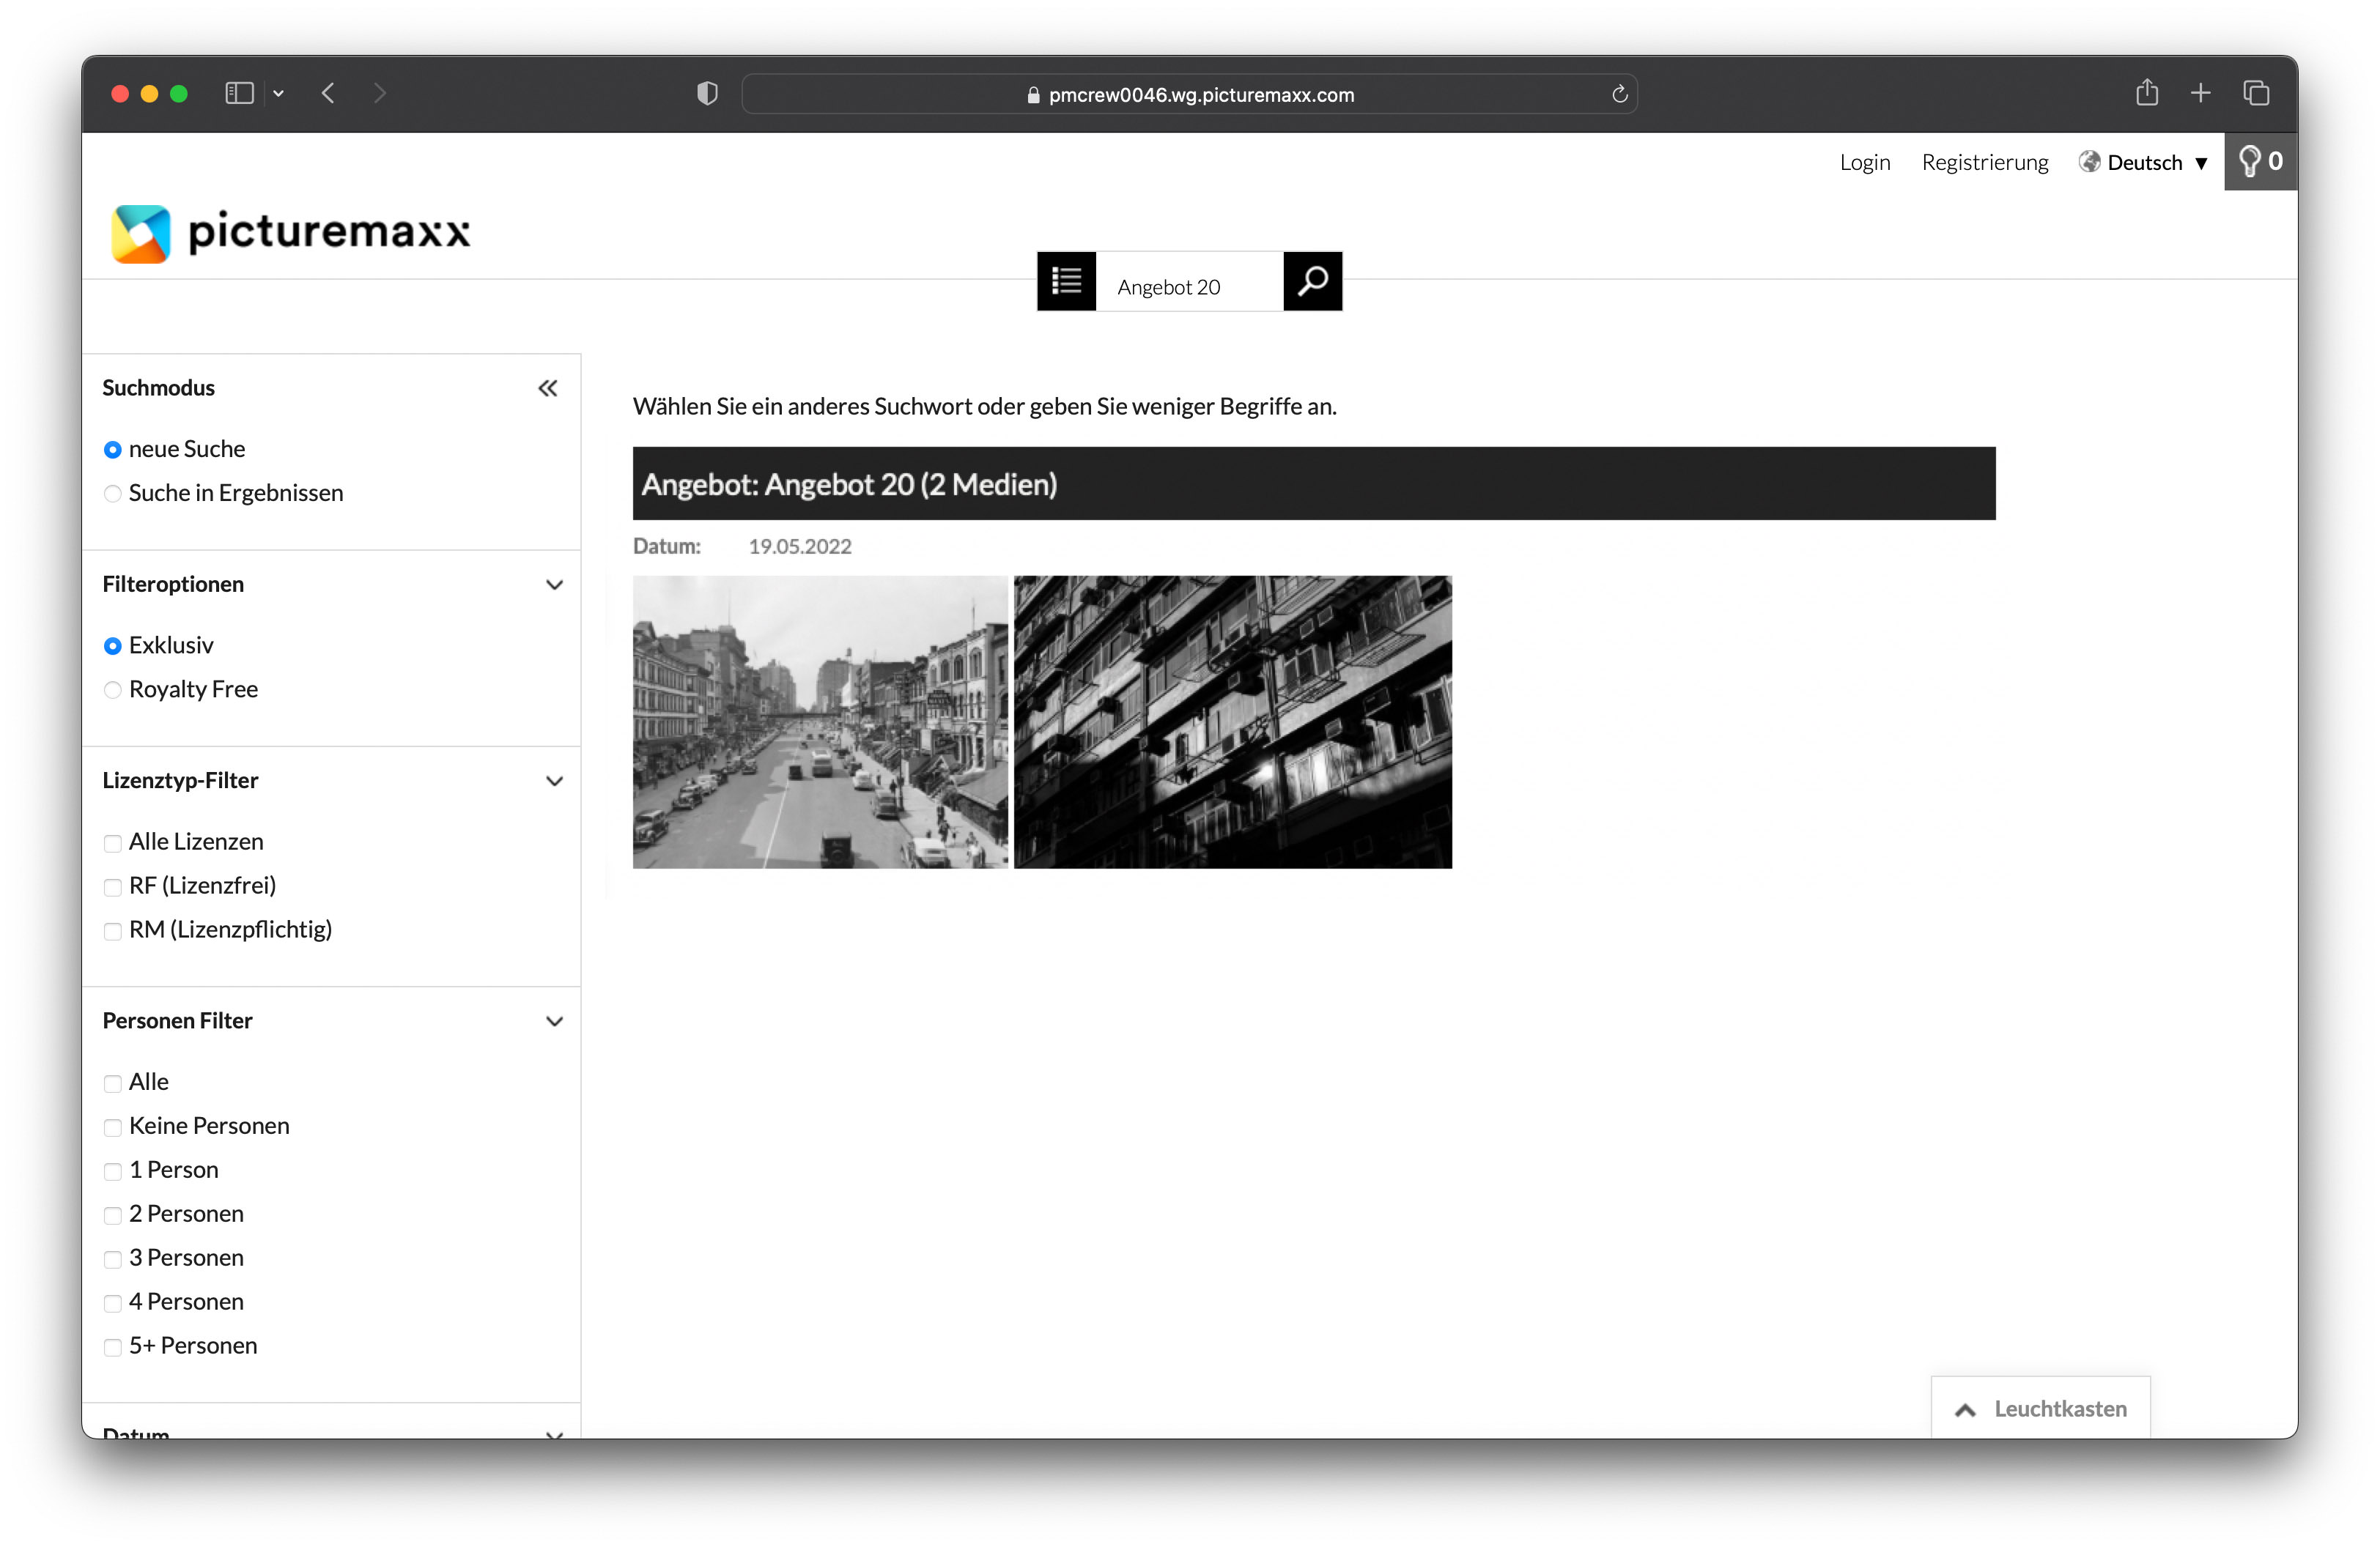Open the list menu icon beside search

coord(1066,282)
